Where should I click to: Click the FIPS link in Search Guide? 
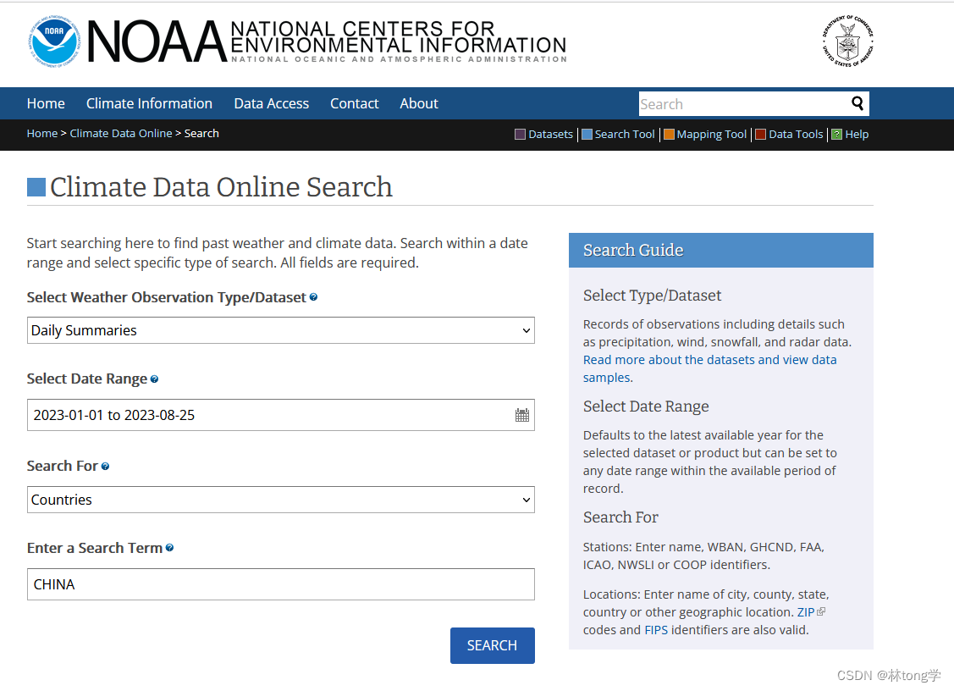(656, 629)
